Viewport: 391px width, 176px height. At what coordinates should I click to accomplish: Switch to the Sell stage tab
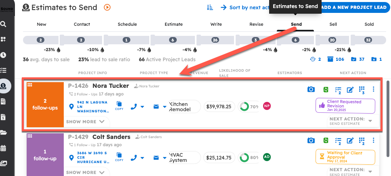pos(333,24)
